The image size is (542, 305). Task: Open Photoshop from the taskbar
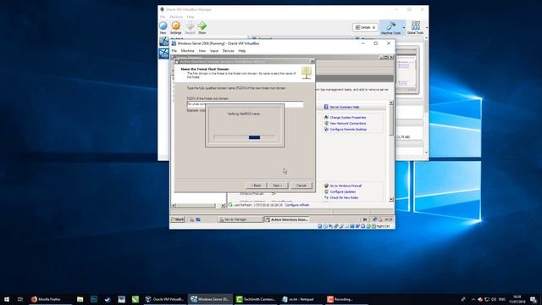pos(94,299)
